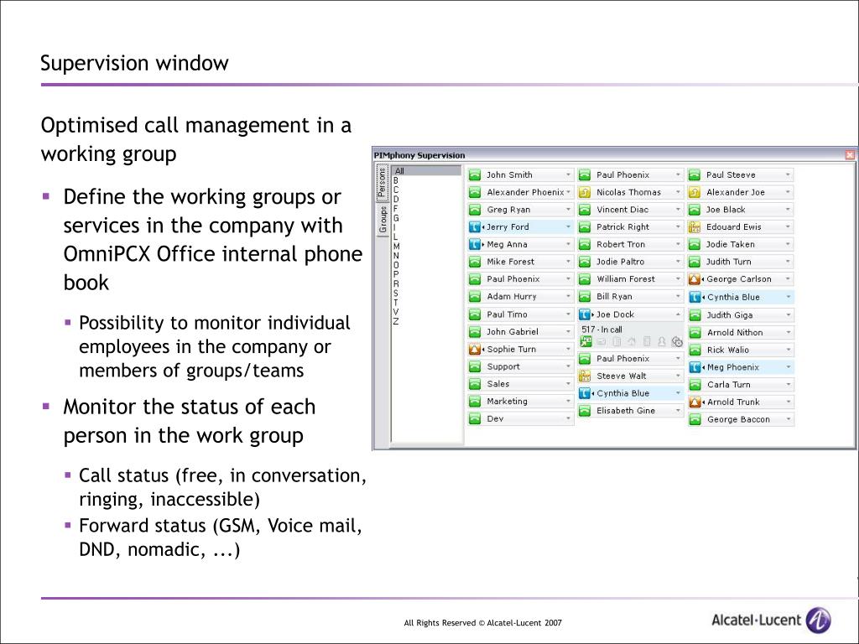Image resolution: width=859 pixels, height=644 pixels.
Task: Select the All filter in the index list
Action: (427, 171)
